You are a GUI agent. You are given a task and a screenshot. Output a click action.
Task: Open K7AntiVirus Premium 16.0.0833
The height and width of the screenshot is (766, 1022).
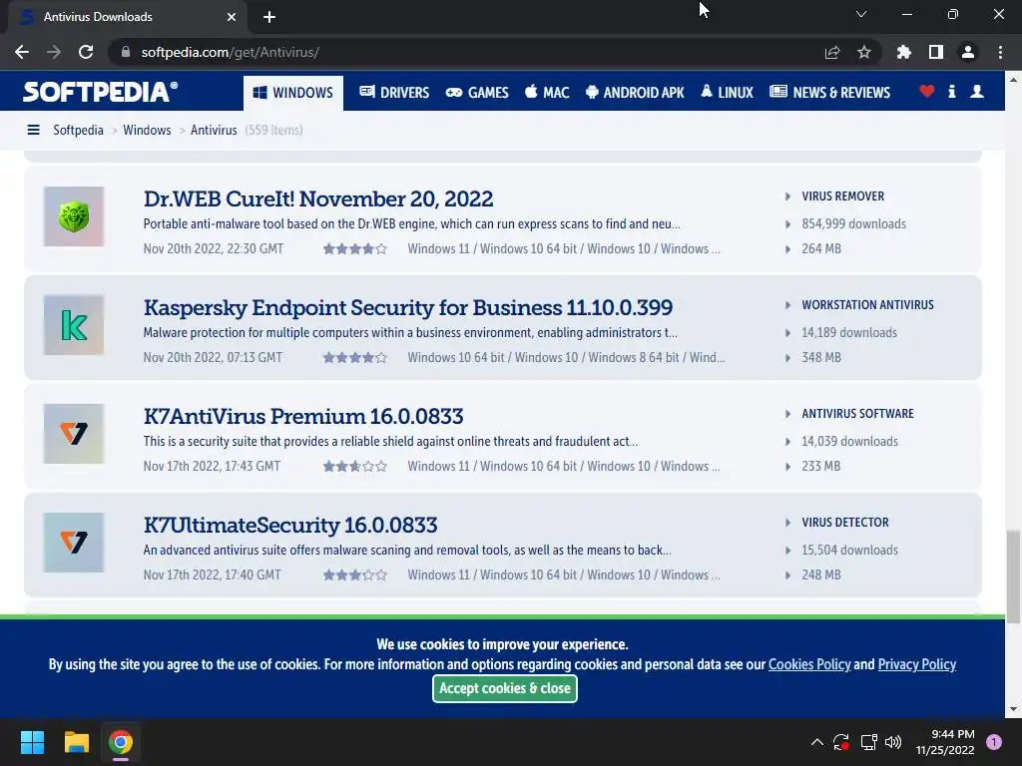tap(303, 416)
